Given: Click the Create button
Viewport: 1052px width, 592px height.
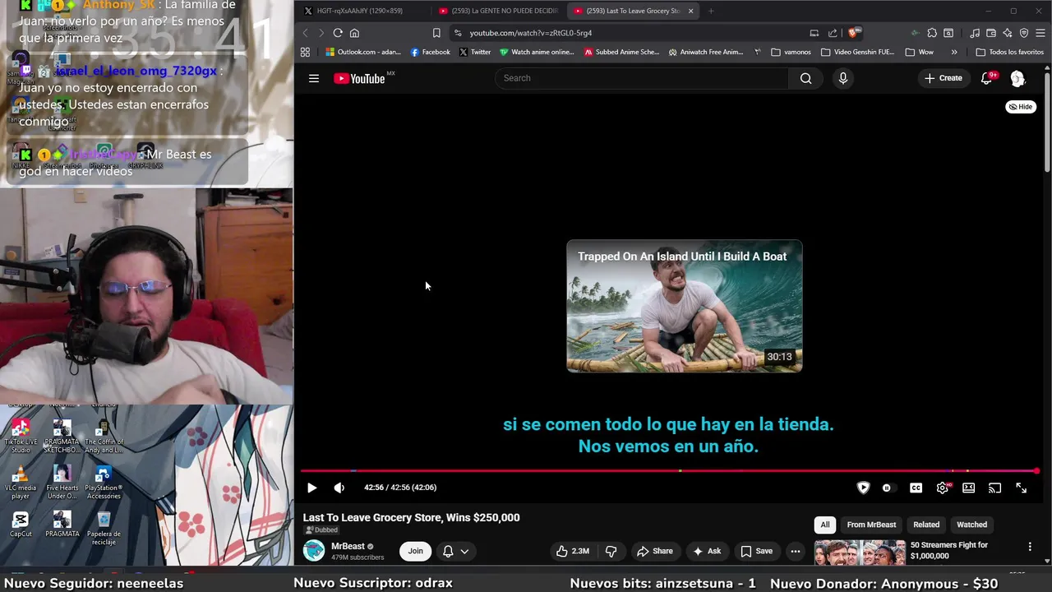Looking at the screenshot, I should point(943,78).
